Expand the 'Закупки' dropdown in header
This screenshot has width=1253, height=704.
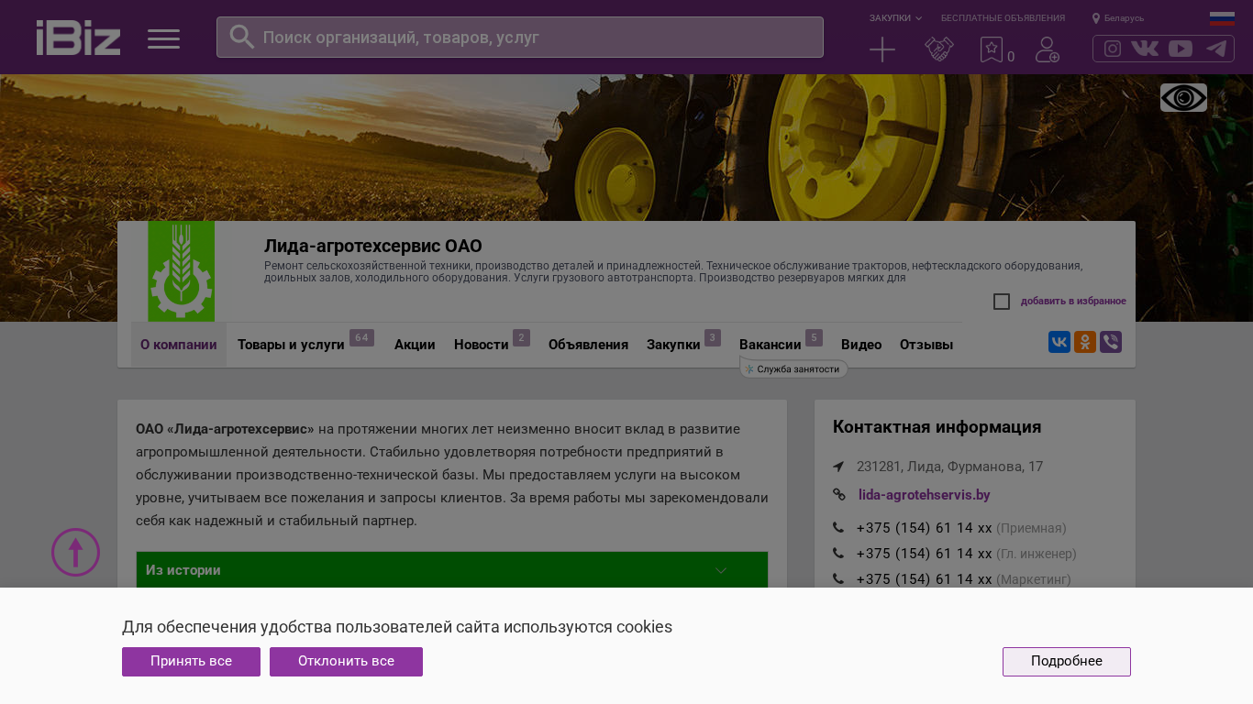895,18
